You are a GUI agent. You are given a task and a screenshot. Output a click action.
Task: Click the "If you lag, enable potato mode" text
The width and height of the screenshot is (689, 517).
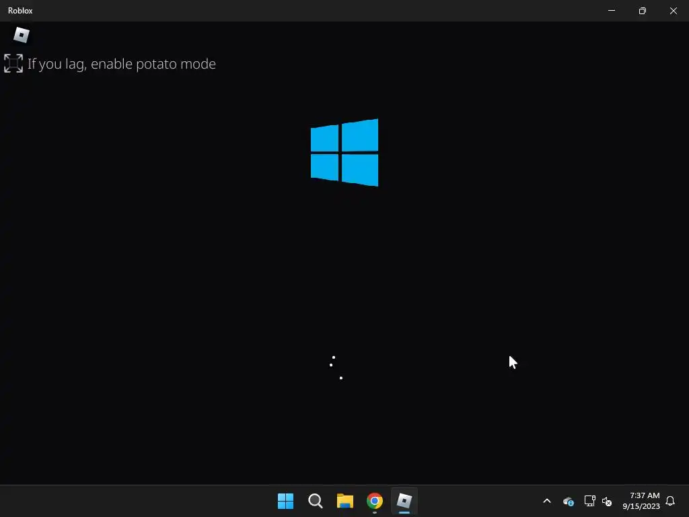point(122,64)
